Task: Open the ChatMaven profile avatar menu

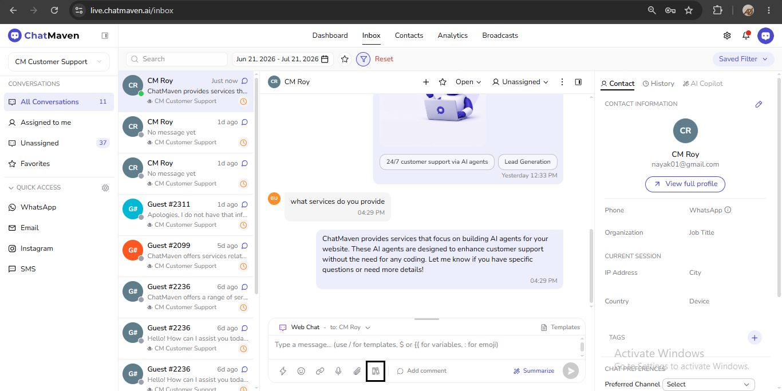Action: 765,35
